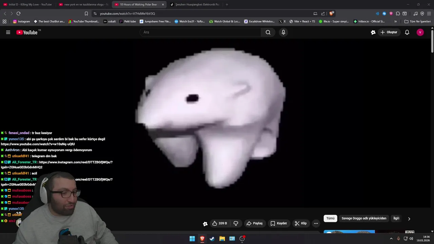Screen dimensions: 434x244
Task: Open the Shazam extension icon
Action: pyautogui.click(x=384, y=14)
